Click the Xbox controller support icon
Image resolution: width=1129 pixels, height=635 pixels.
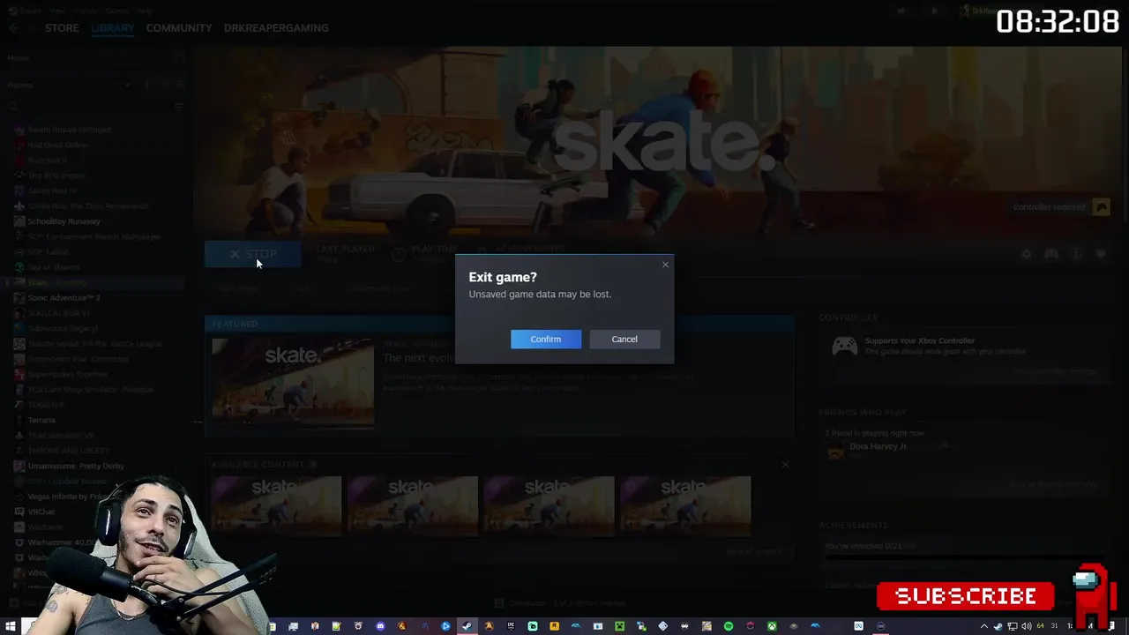tap(844, 346)
